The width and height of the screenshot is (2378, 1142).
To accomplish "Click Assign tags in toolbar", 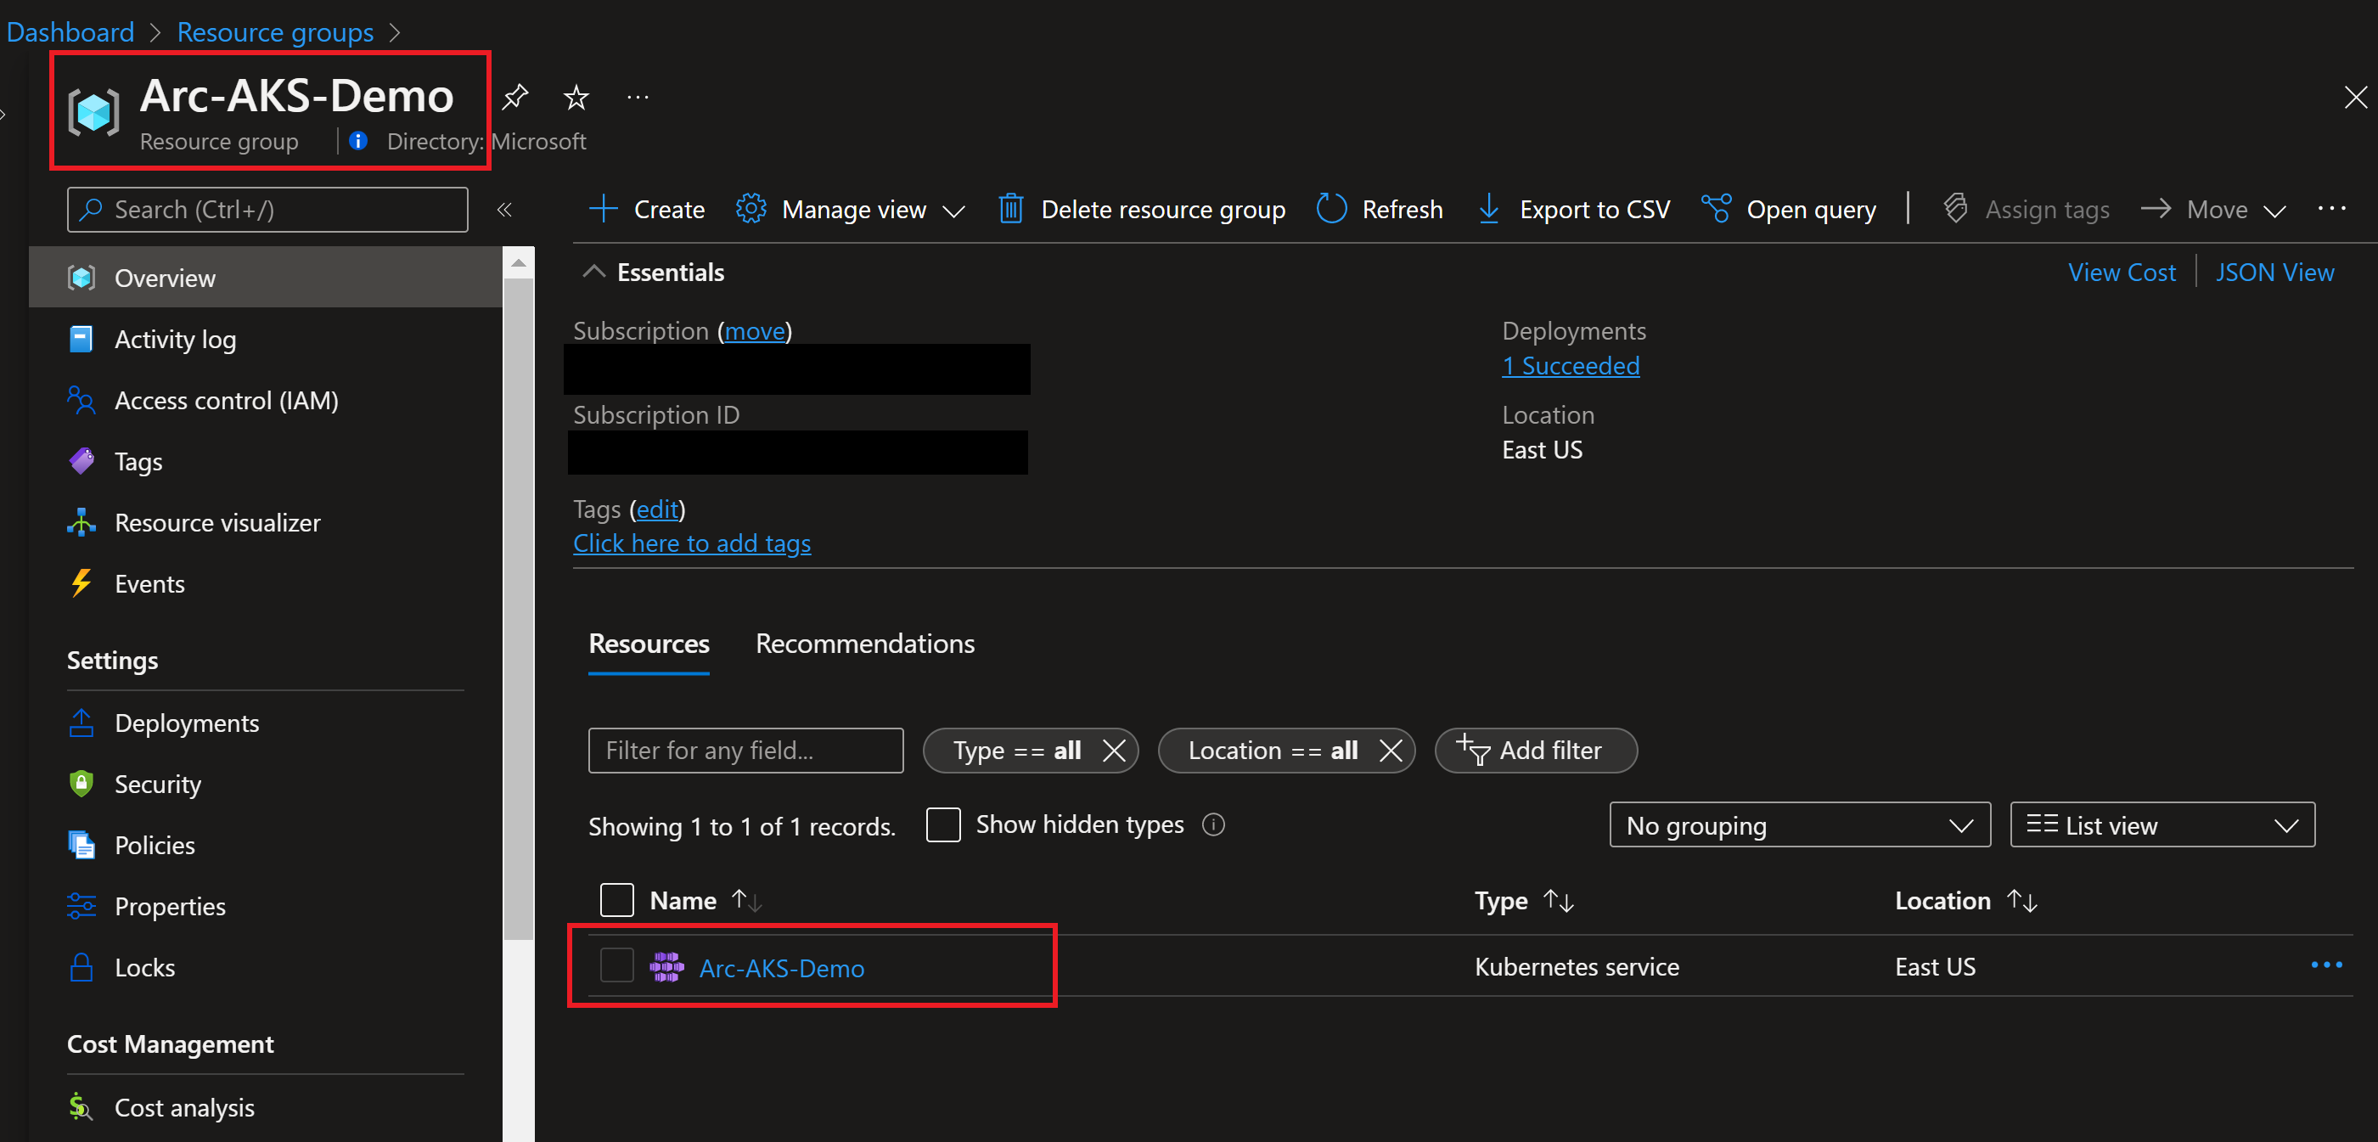I will coord(2027,210).
